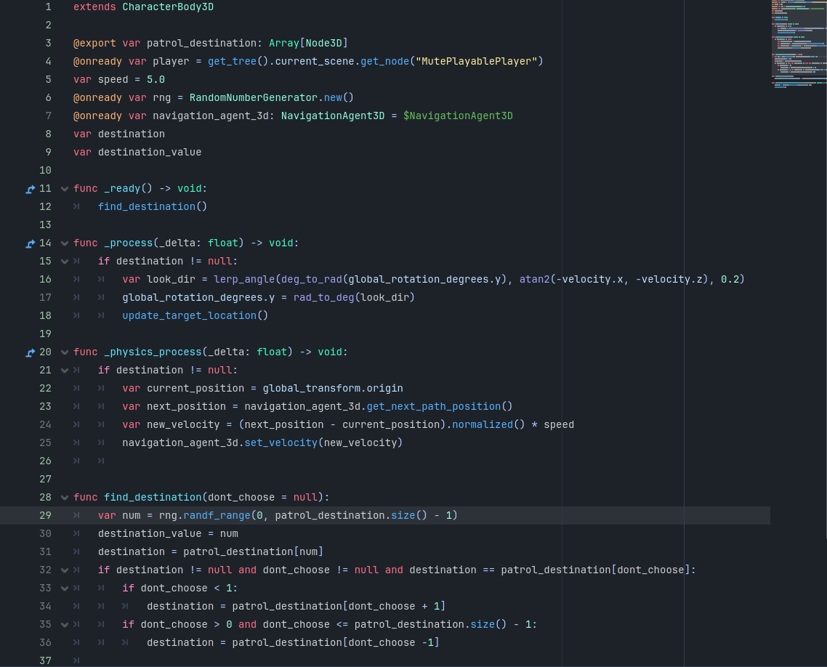Screen dimensions: 827x667
Task: Collapse the _process function fold arrow
Action: (x=65, y=243)
